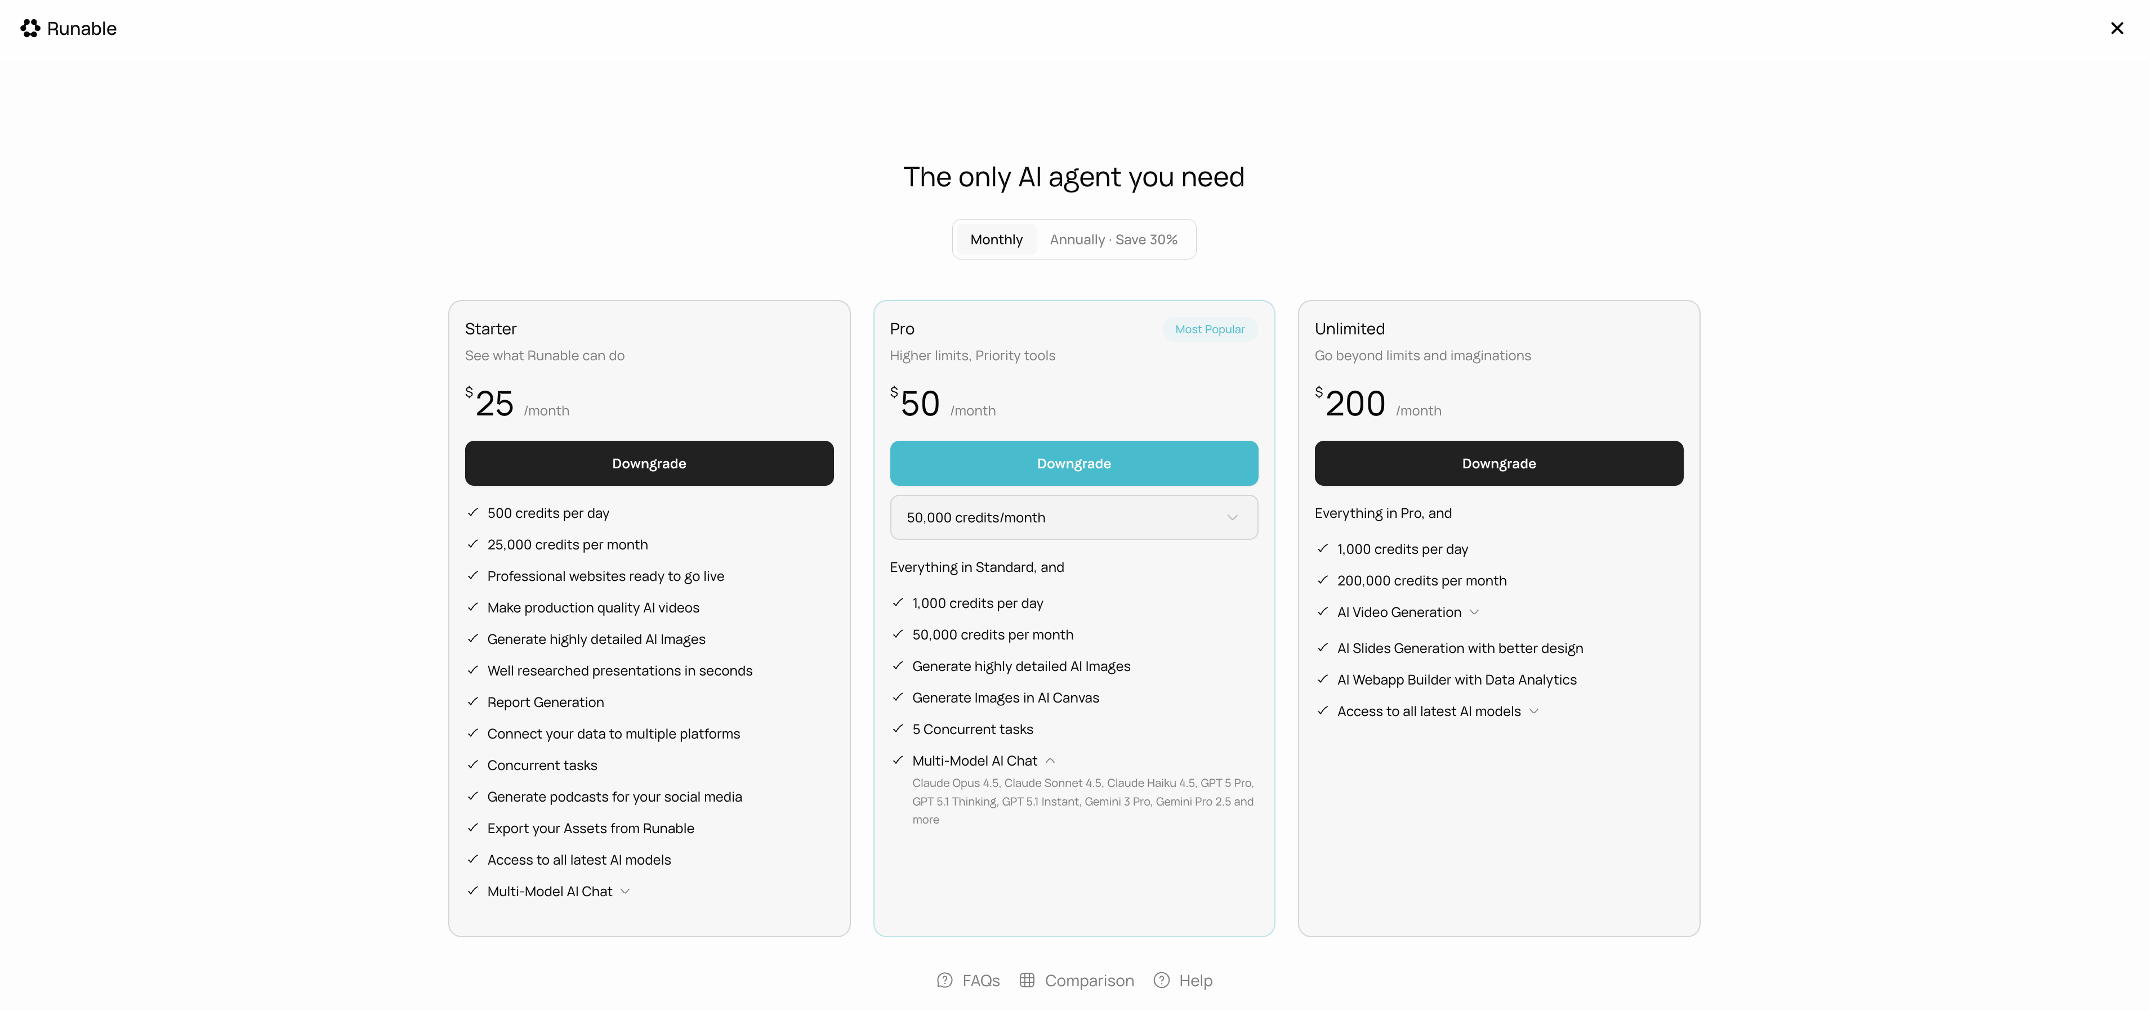Open the FAQs footer link
Image resolution: width=2150 pixels, height=1011 pixels.
(981, 980)
